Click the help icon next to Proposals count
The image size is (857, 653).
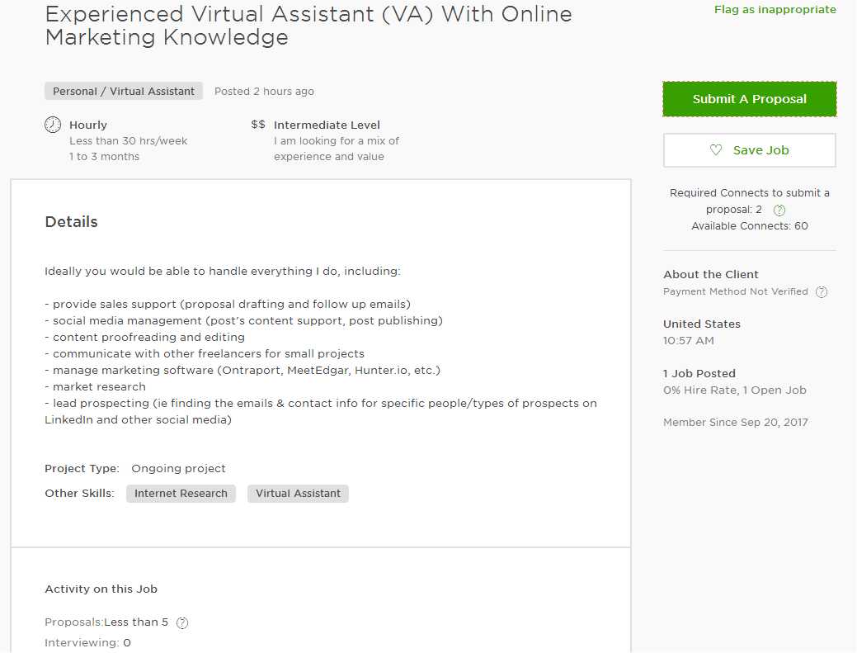click(182, 623)
